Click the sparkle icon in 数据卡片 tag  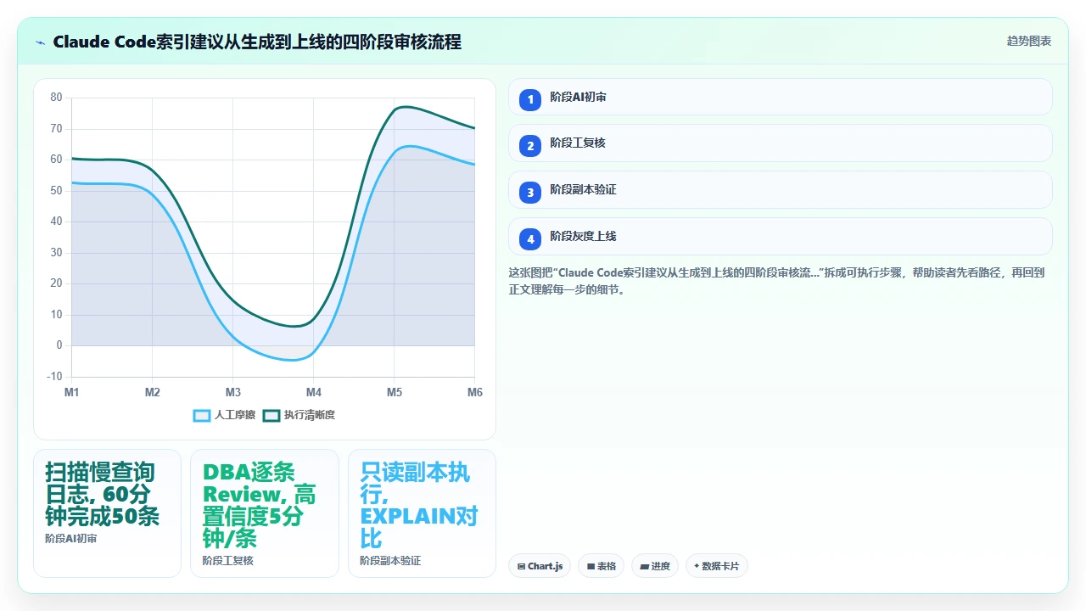click(697, 566)
